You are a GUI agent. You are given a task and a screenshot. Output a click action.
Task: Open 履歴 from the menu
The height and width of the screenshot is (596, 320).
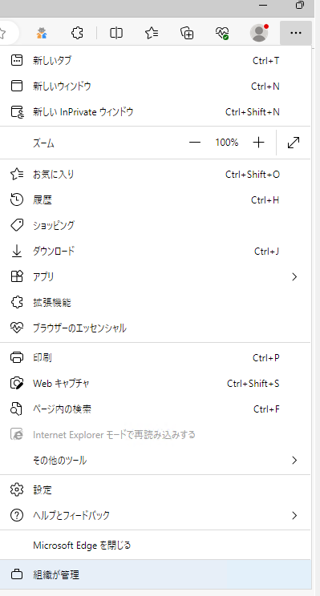tap(156, 199)
